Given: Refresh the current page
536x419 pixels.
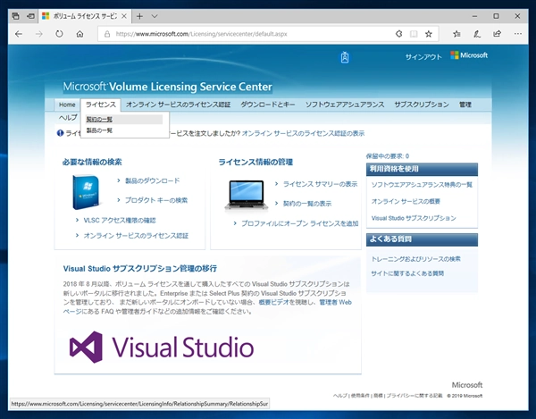Looking at the screenshot, I should (59, 34).
